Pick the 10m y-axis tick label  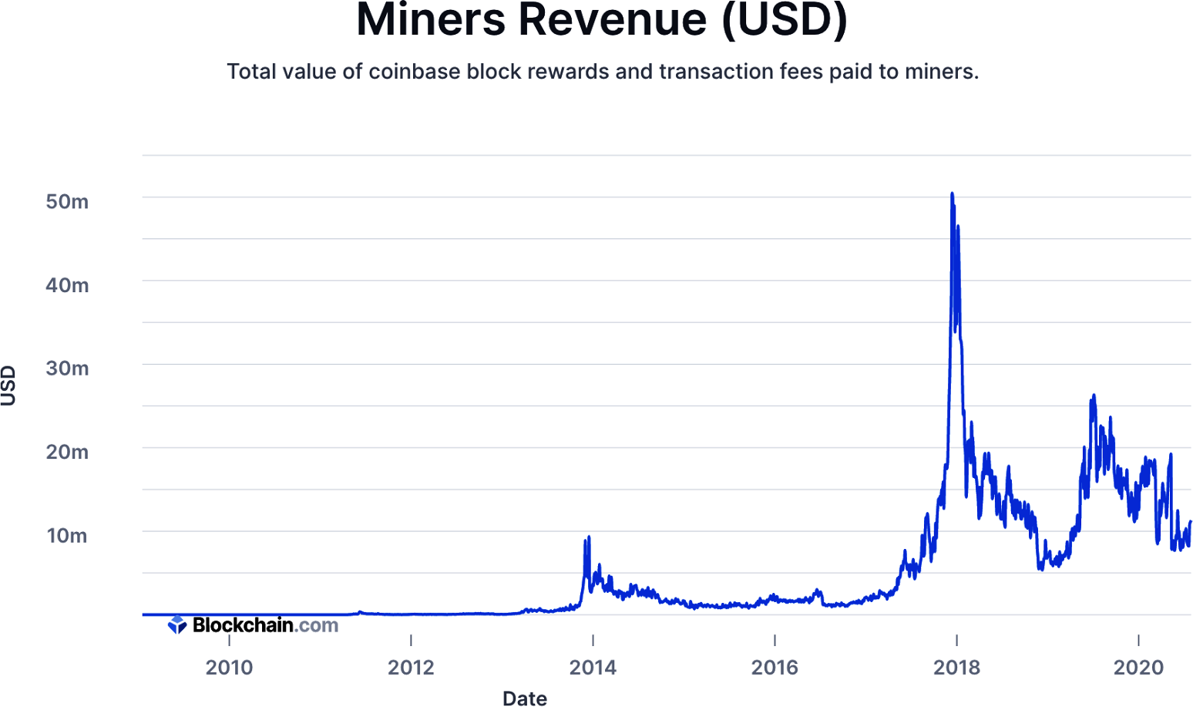point(67,535)
